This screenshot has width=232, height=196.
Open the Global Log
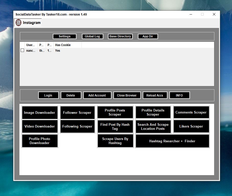pyautogui.click(x=92, y=36)
